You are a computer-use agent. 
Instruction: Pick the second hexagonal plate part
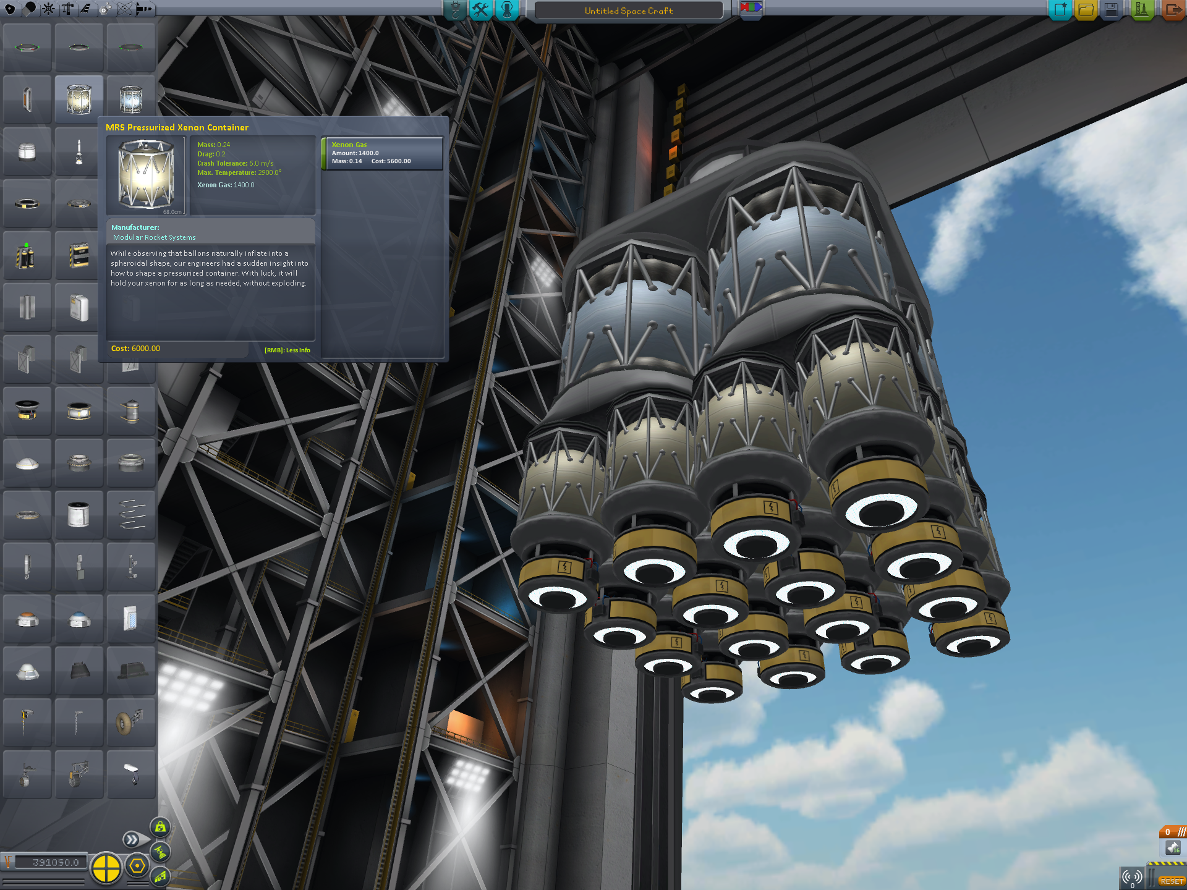[x=79, y=48]
